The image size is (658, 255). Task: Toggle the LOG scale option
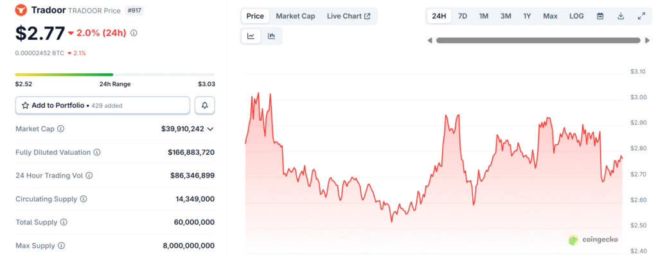click(576, 16)
